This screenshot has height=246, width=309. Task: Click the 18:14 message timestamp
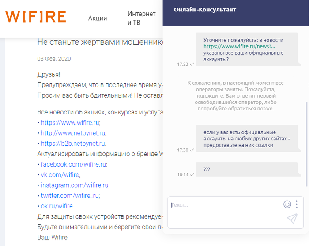tap(182, 174)
